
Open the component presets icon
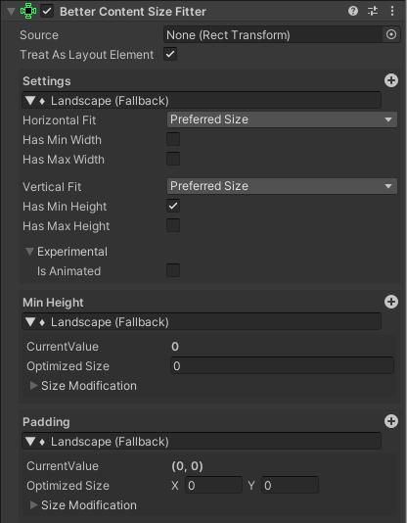[x=373, y=12]
